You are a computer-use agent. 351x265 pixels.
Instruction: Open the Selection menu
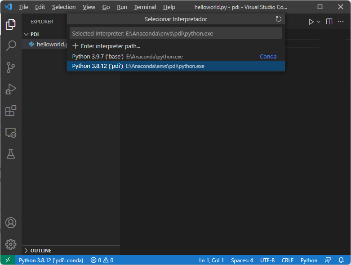click(x=64, y=7)
